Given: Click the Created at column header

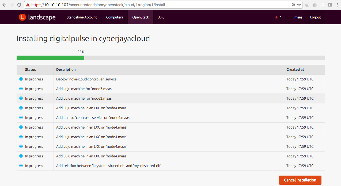Looking at the screenshot, I should pos(295,69).
